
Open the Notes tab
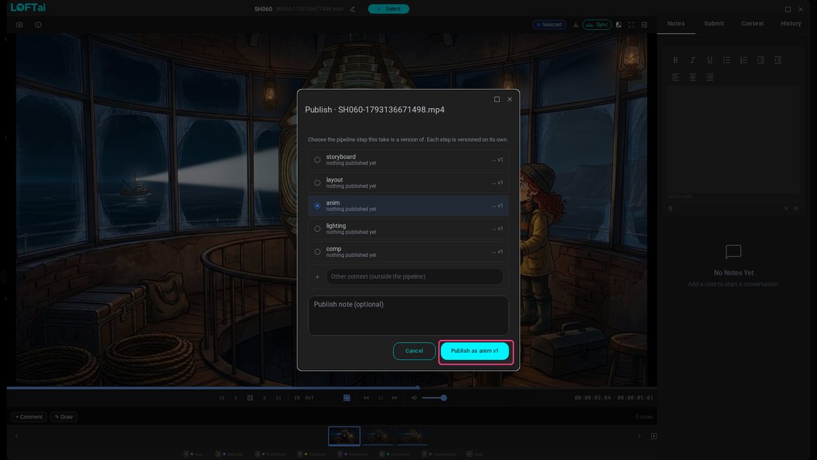coord(676,24)
